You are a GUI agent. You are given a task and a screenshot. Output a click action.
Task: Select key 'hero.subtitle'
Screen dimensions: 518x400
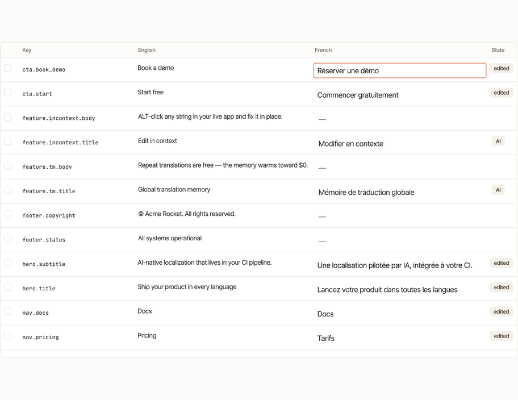point(44,264)
